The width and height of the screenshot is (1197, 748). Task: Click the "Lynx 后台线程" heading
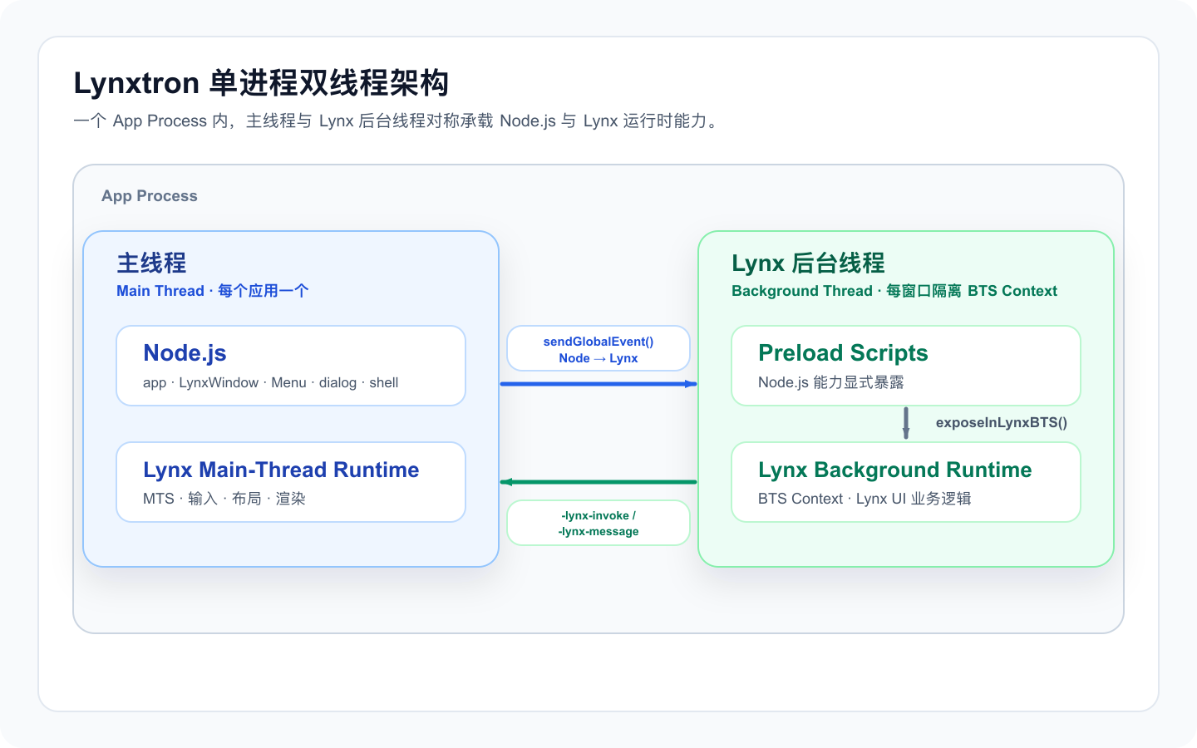click(x=808, y=263)
